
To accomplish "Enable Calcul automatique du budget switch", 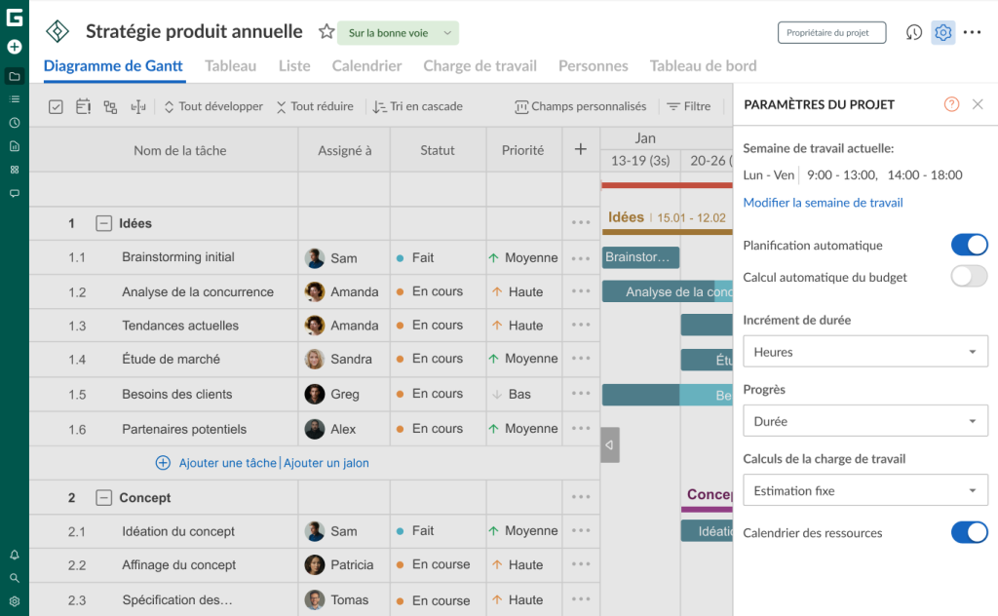I will (x=970, y=276).
